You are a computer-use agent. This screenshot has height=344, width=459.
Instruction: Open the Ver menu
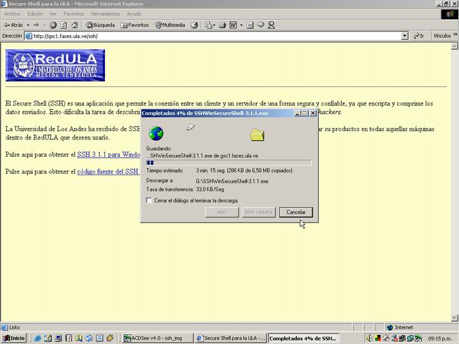[x=52, y=13]
